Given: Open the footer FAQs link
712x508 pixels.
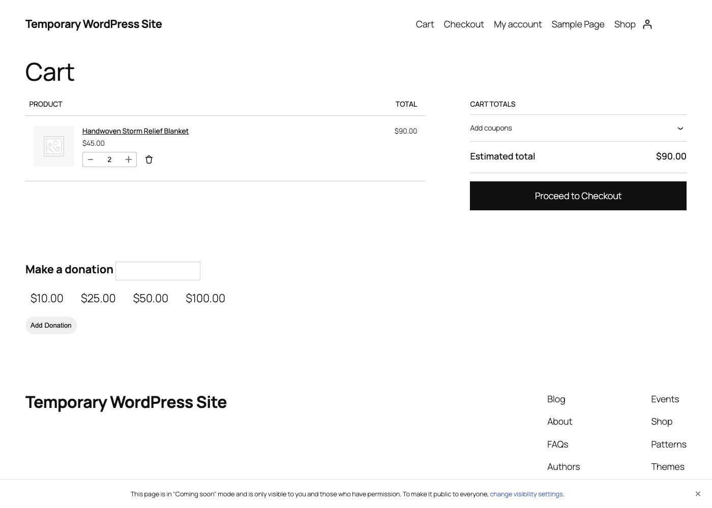Looking at the screenshot, I should pyautogui.click(x=558, y=444).
